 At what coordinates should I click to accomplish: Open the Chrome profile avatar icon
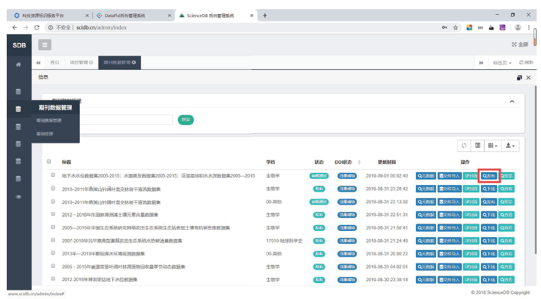518,28
